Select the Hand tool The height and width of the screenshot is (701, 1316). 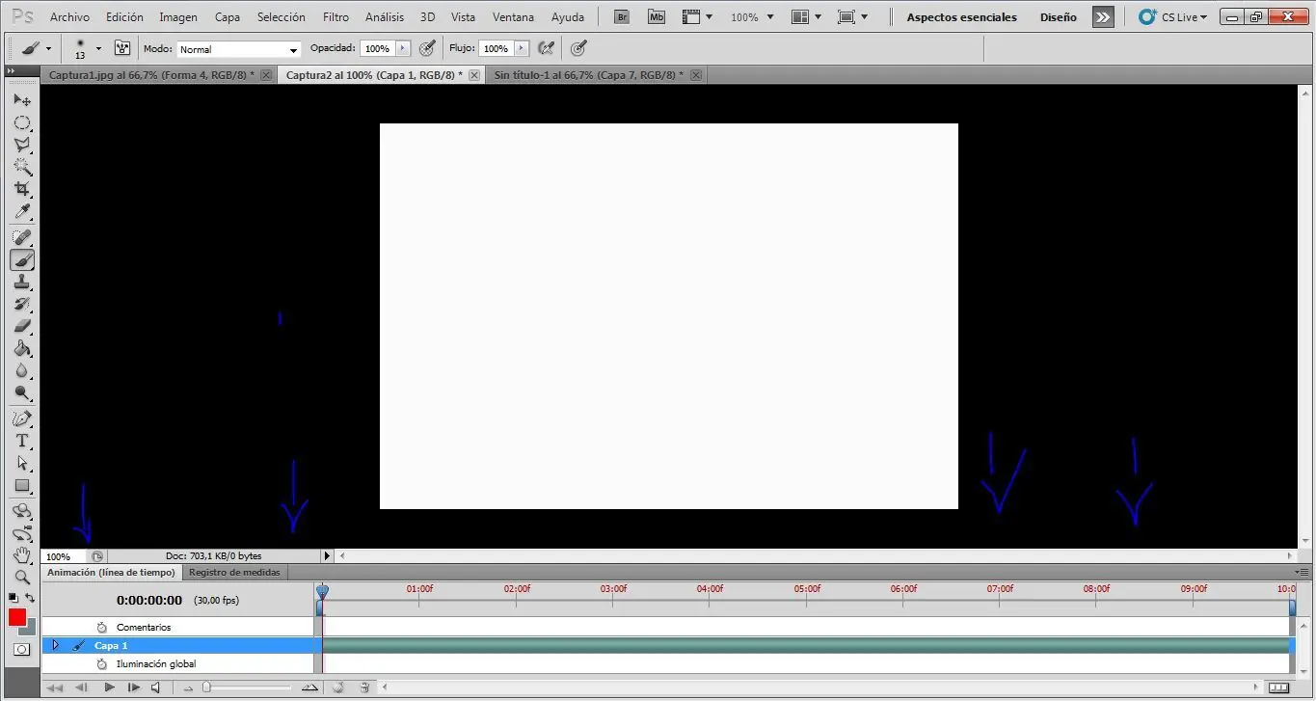tap(21, 555)
